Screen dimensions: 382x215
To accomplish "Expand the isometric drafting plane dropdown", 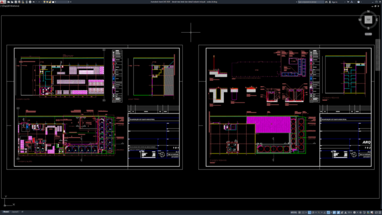I will click(x=322, y=213).
